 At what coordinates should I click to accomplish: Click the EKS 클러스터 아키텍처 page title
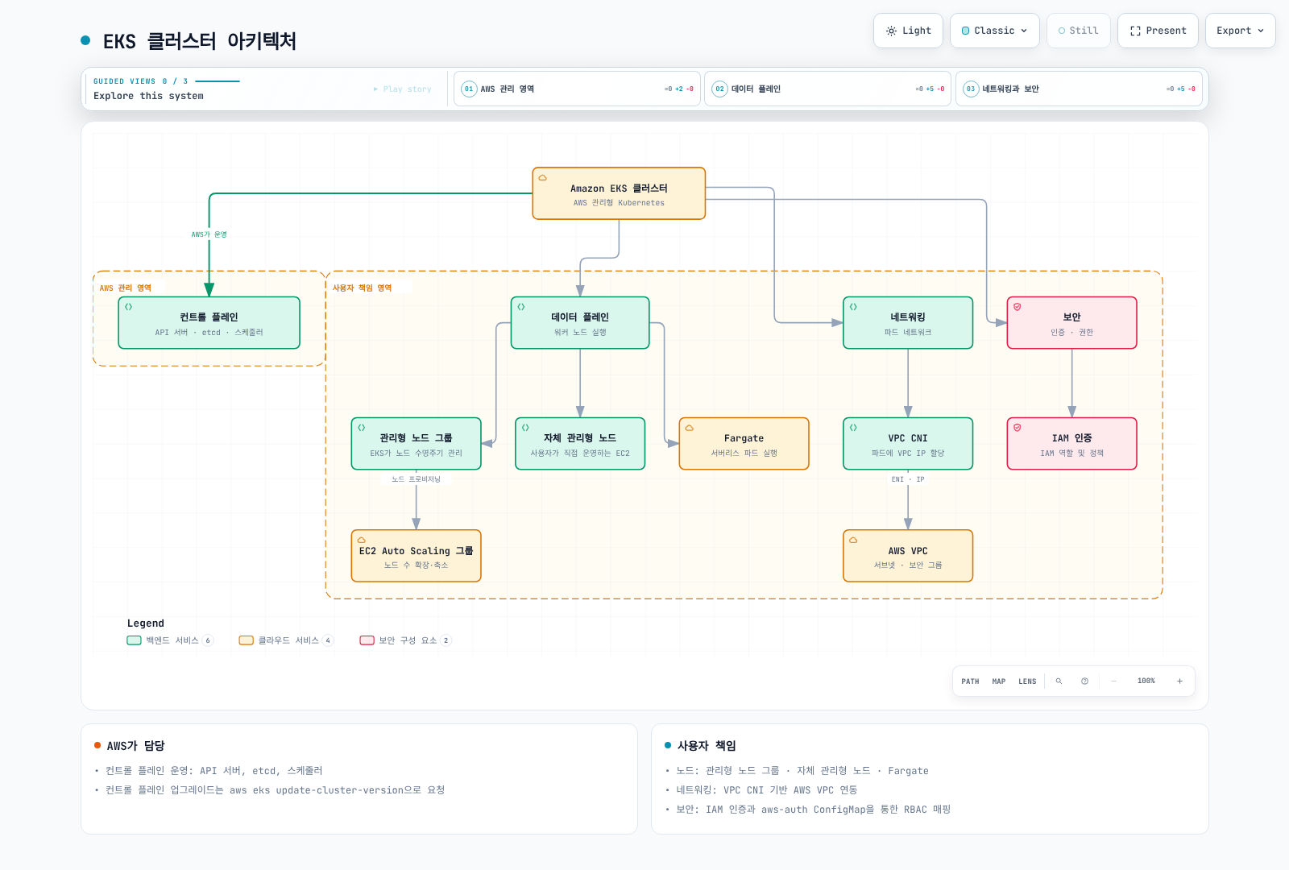[199, 41]
